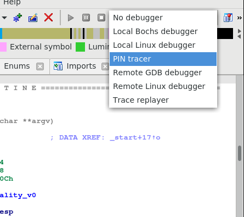Click the Imports tab icon

(x=58, y=66)
